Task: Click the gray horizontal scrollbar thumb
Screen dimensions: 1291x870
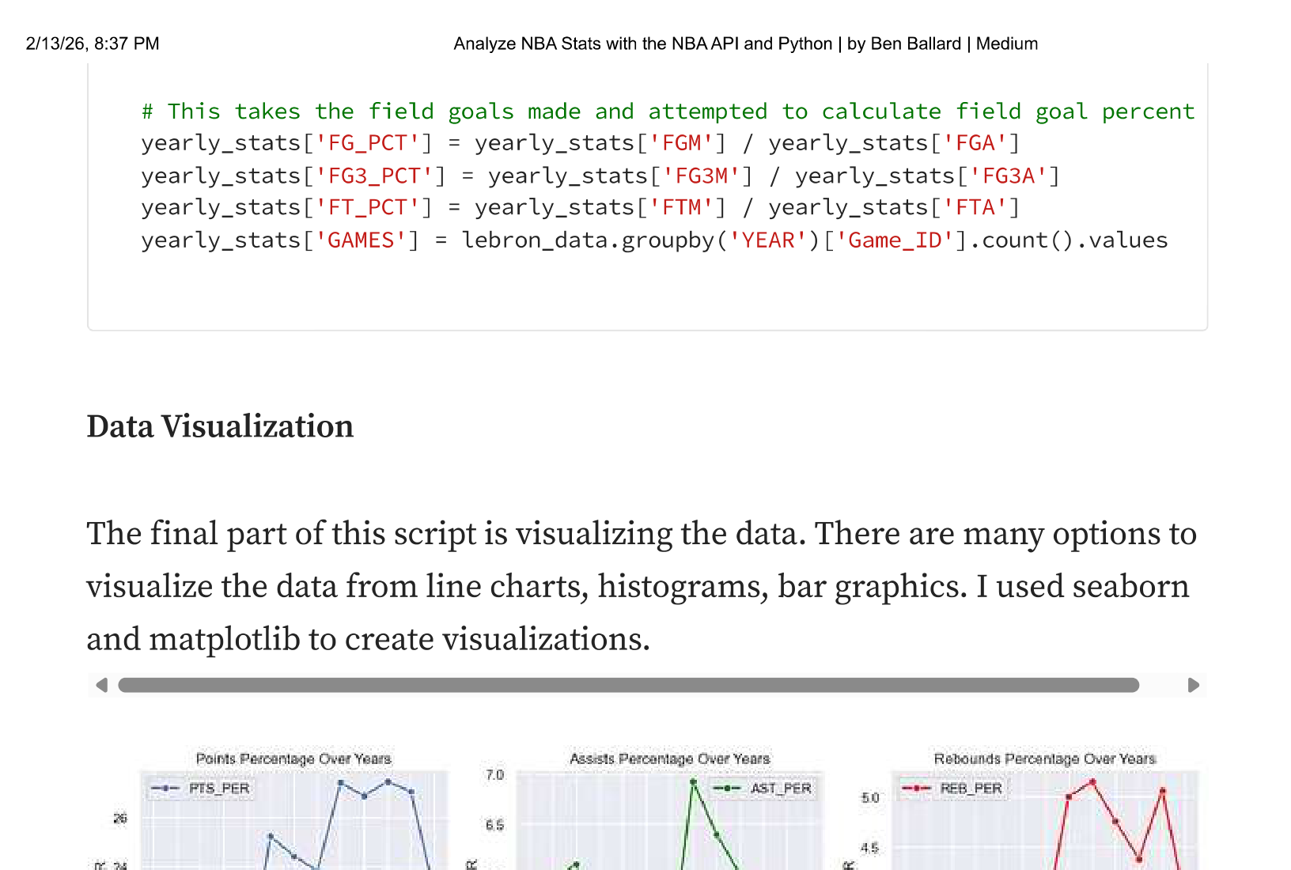Action: pos(628,685)
